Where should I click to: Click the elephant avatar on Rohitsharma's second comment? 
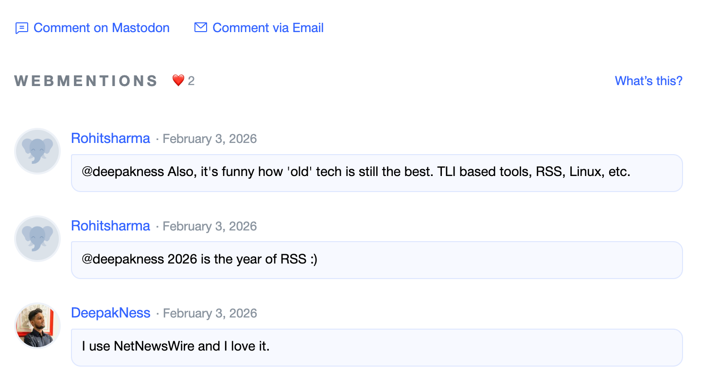[x=37, y=239]
